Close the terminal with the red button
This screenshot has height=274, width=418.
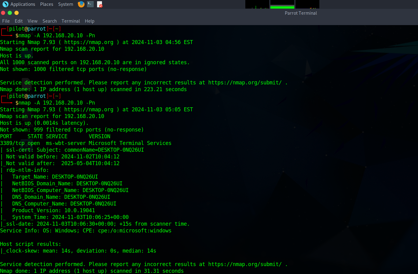[3, 13]
